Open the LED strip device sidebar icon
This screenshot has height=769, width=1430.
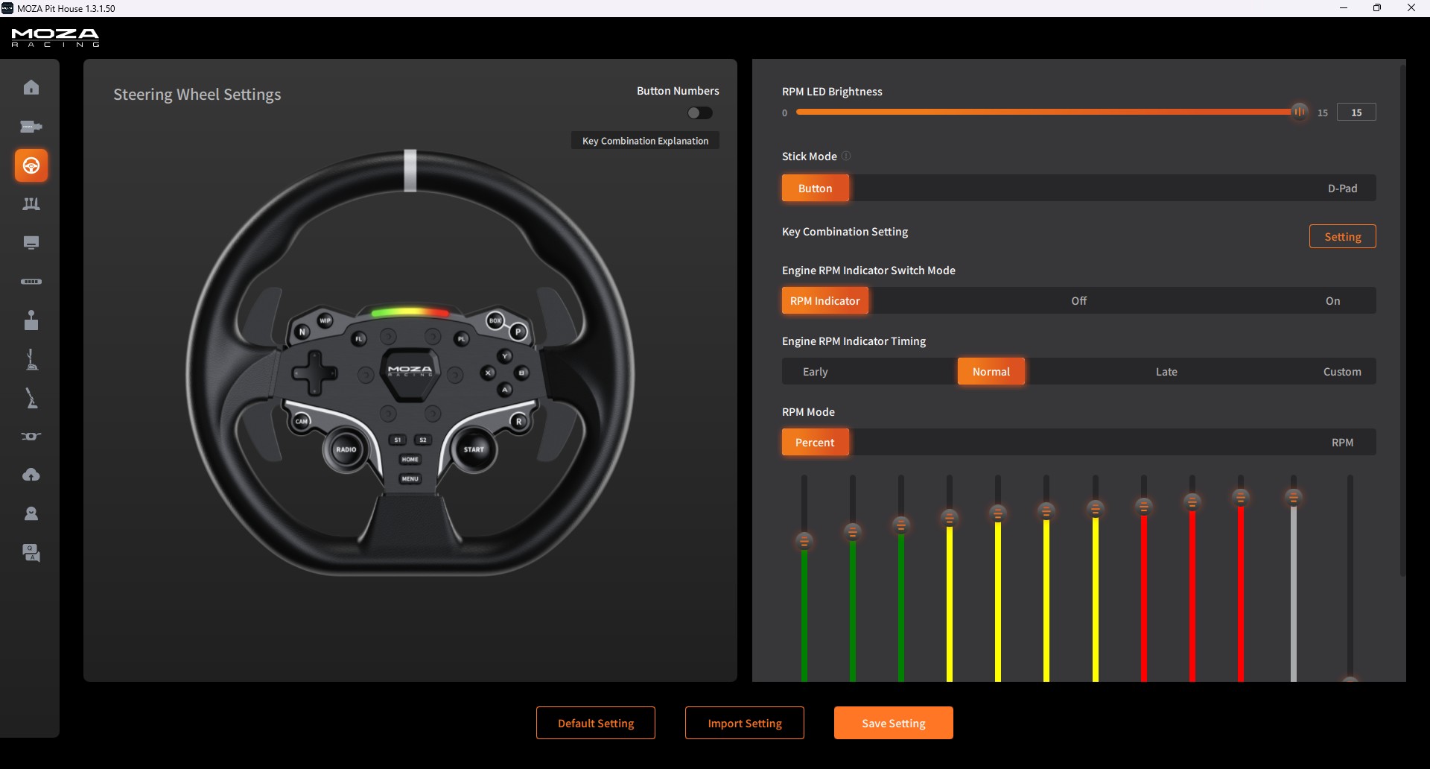[x=31, y=282]
